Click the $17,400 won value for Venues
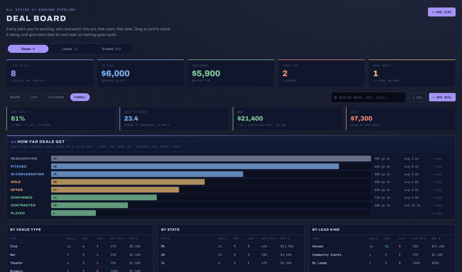The image size is (462, 272). 438,246
